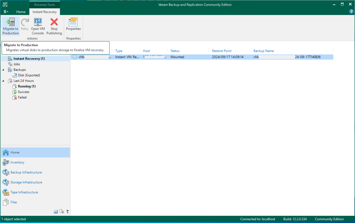Click the restore point 2024/09/17 14:09:14
The image size is (355, 223).
(x=228, y=57)
